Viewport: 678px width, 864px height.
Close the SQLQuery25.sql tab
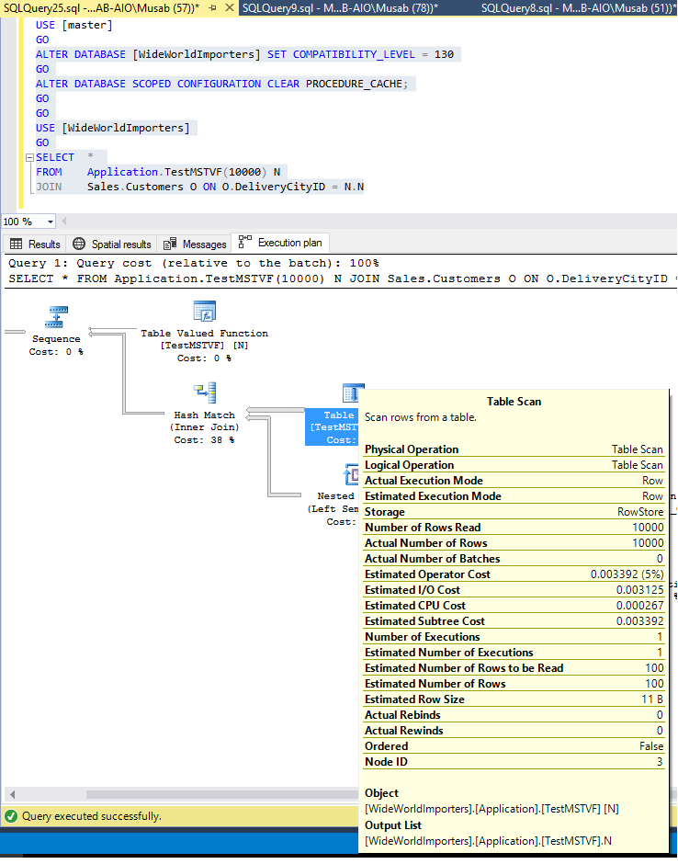[x=230, y=7]
